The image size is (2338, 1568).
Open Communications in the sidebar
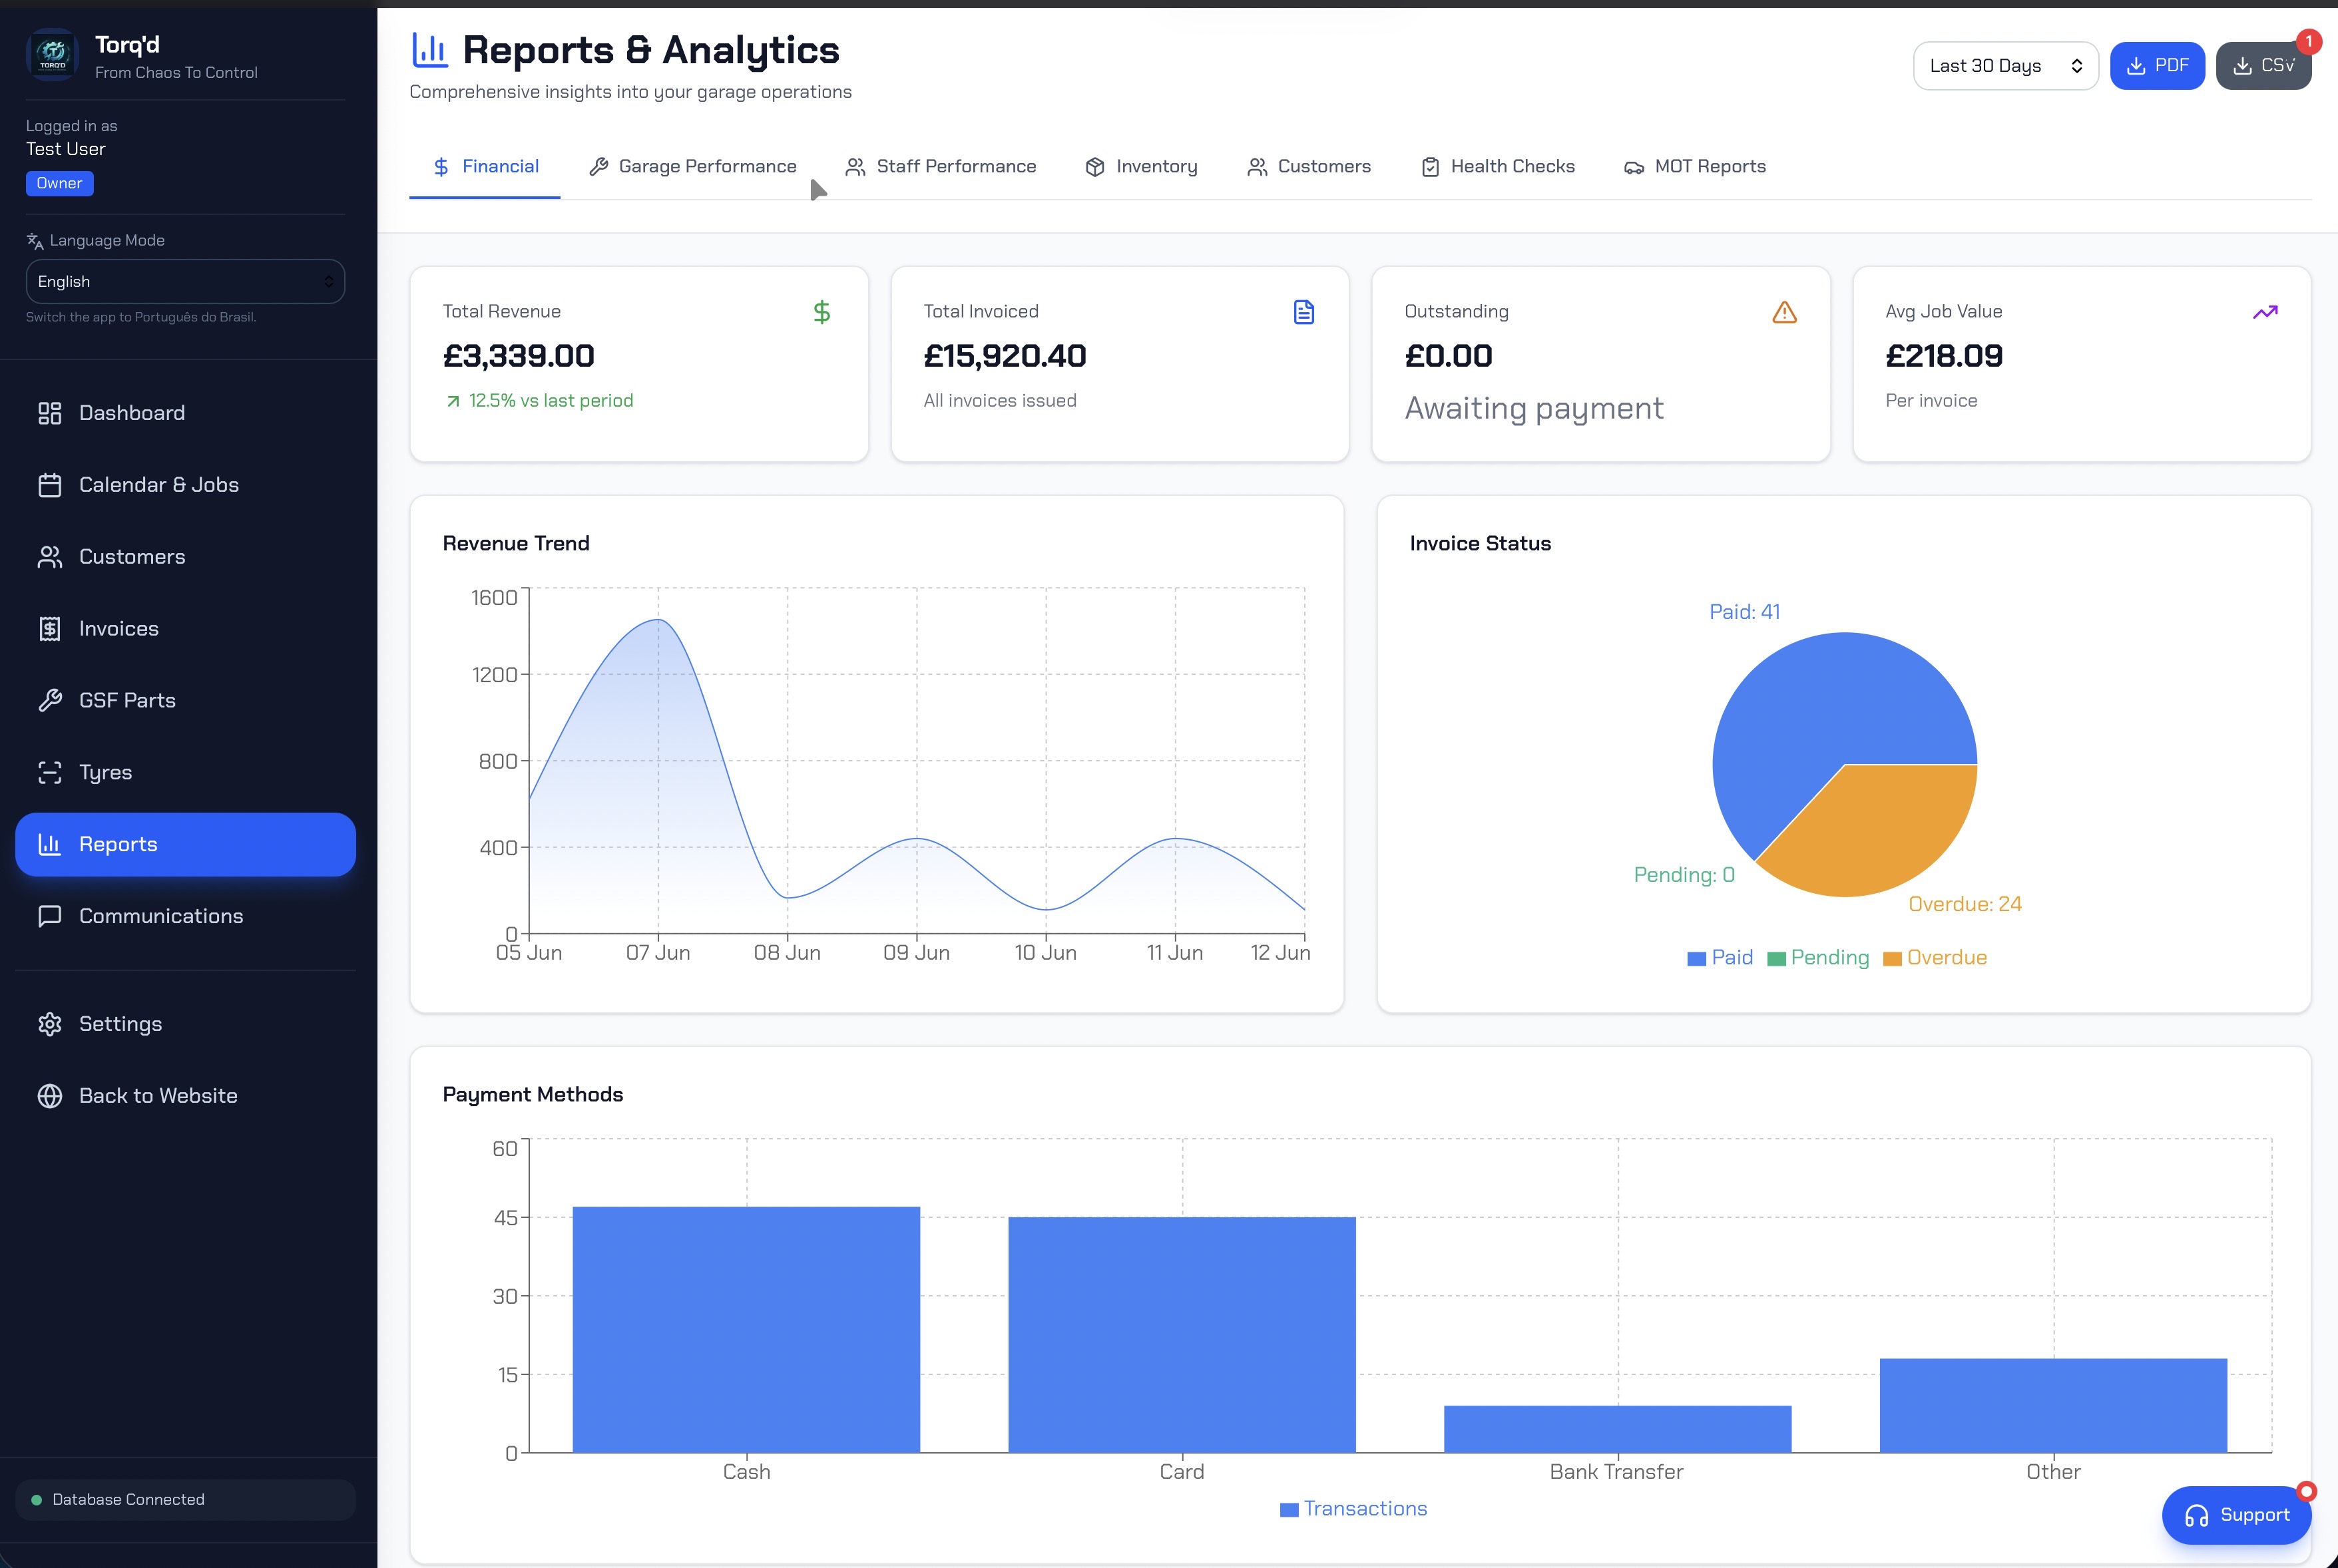point(185,916)
